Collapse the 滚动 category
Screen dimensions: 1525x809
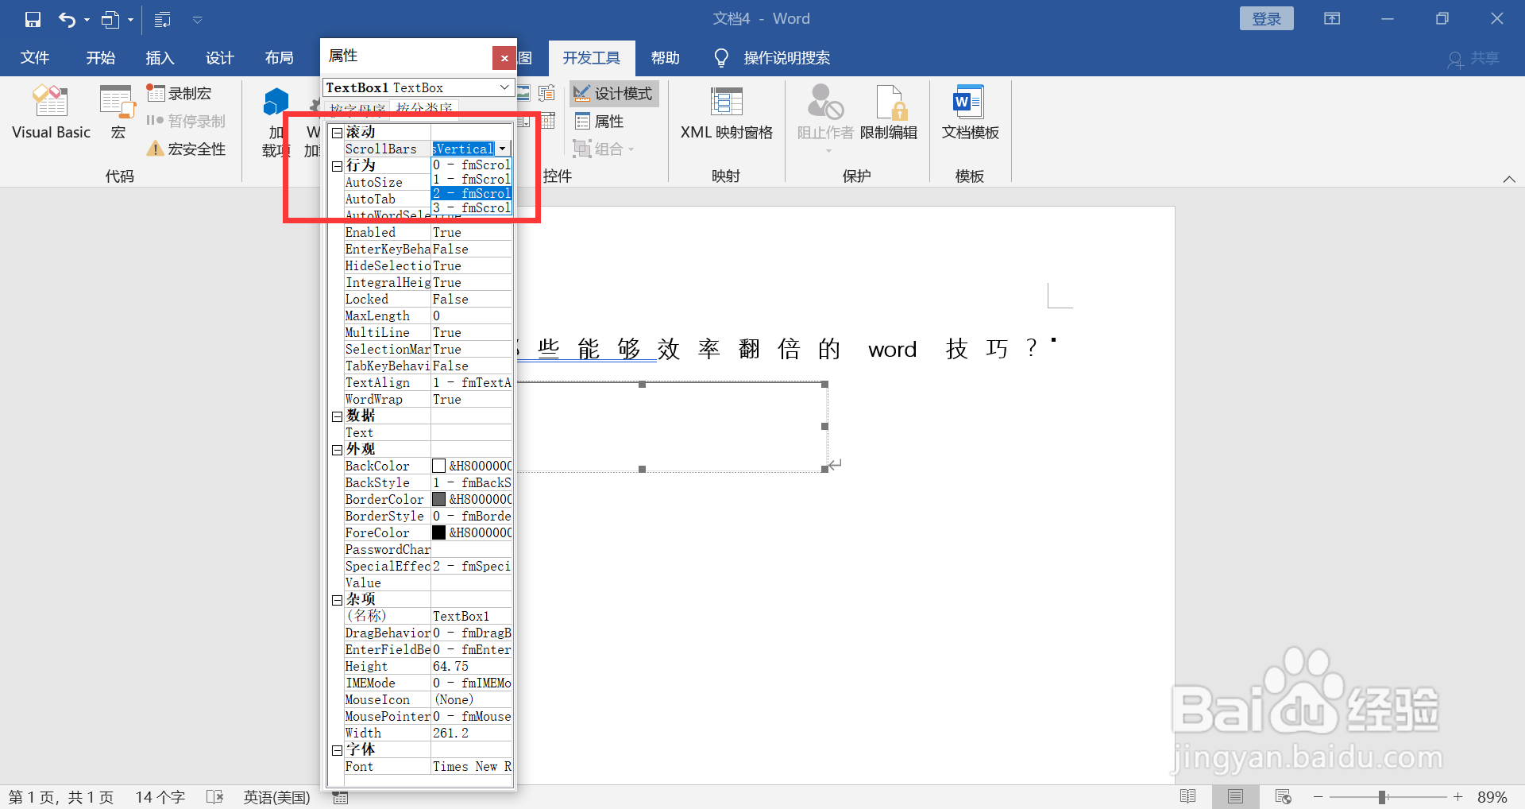337,133
